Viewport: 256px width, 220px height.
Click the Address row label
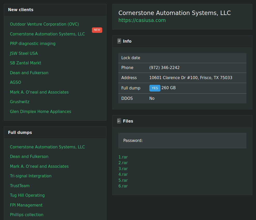point(129,78)
